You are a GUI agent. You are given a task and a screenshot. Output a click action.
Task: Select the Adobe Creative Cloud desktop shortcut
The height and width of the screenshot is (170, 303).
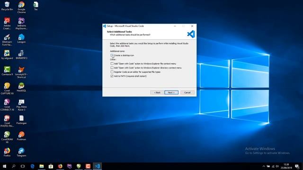(7, 24)
